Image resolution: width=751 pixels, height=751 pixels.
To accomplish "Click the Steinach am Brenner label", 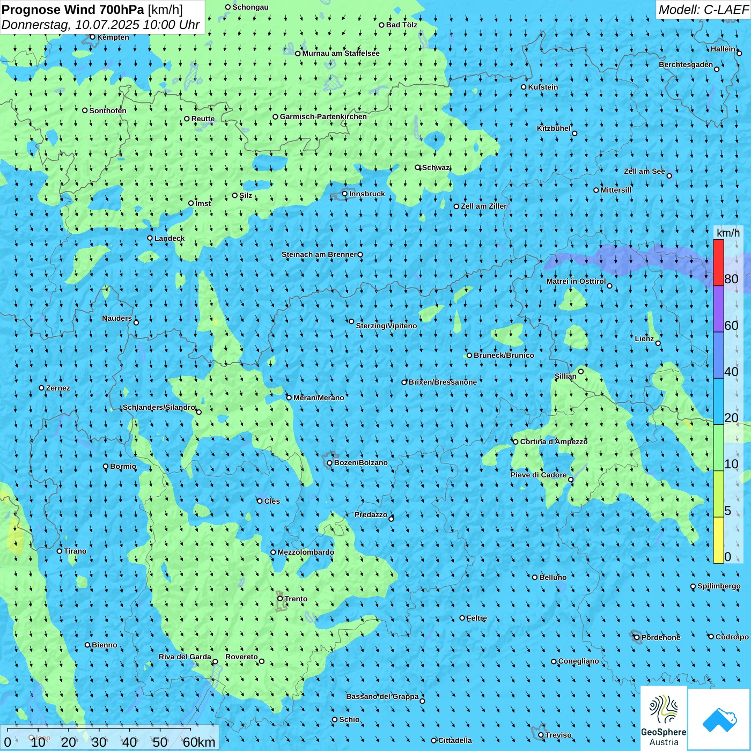I will [319, 254].
